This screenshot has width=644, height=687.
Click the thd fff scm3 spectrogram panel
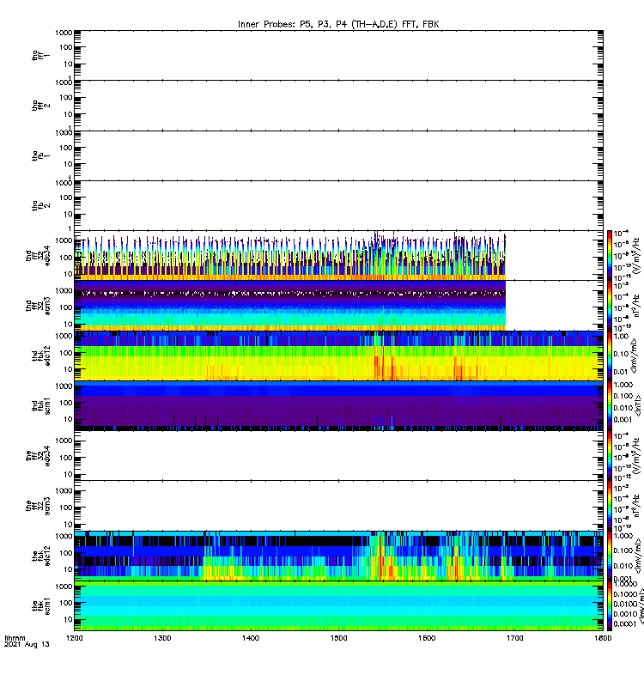pos(338,306)
